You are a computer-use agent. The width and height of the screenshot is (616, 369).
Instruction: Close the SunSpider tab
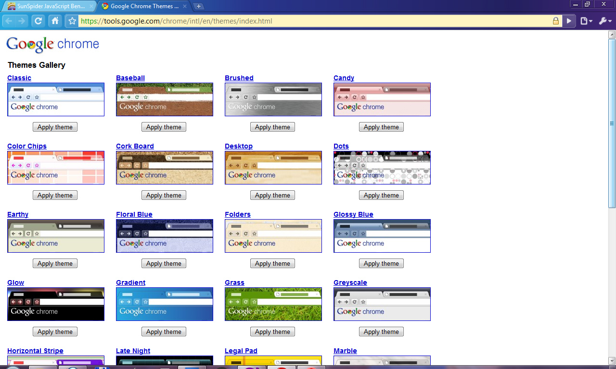91,6
